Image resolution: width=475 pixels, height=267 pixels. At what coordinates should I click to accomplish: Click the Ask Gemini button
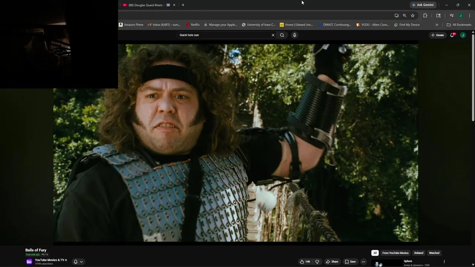tap(422, 5)
